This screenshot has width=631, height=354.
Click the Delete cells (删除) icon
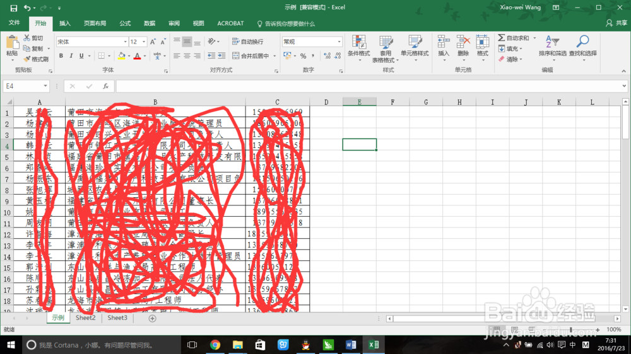coord(463,42)
